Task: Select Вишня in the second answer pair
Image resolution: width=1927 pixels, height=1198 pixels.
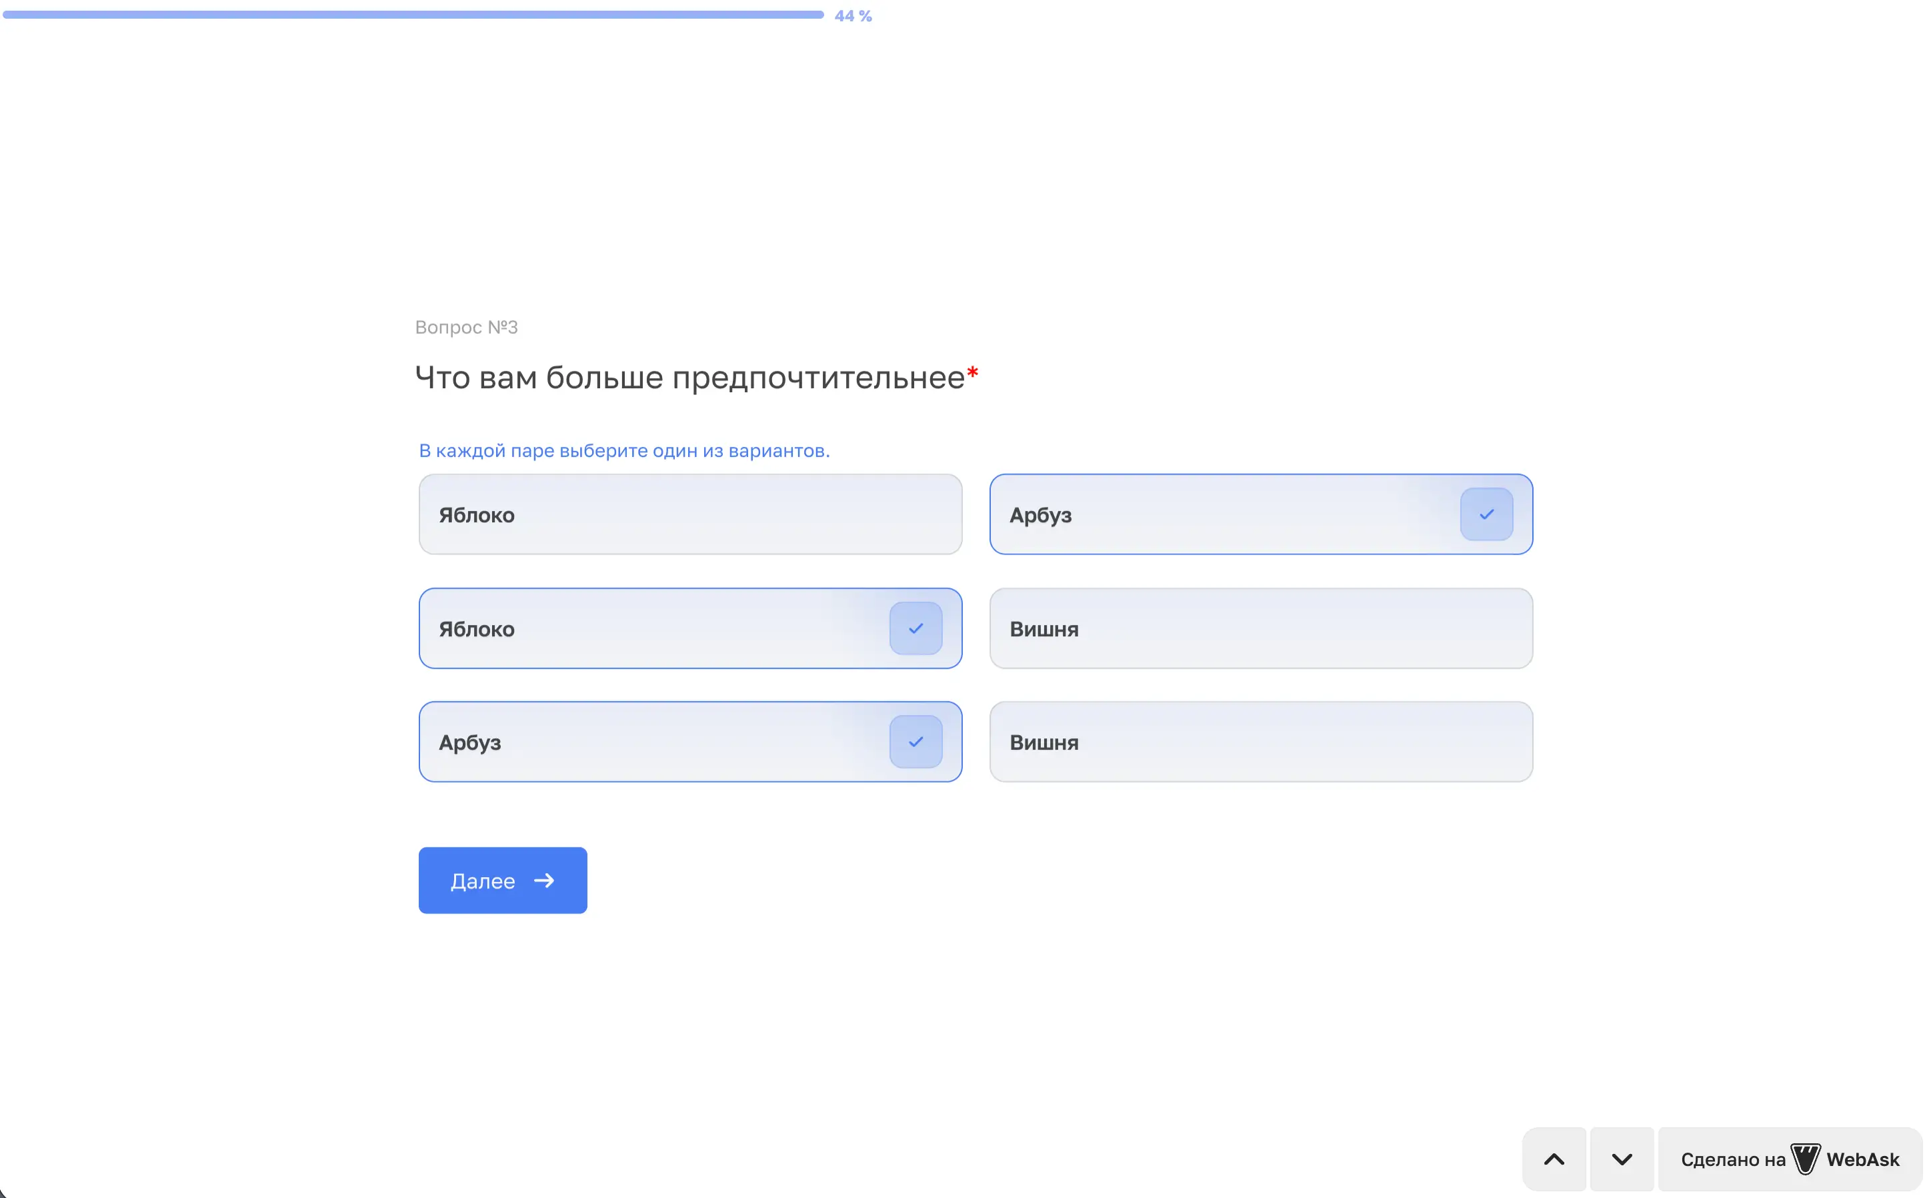Action: [1261, 628]
